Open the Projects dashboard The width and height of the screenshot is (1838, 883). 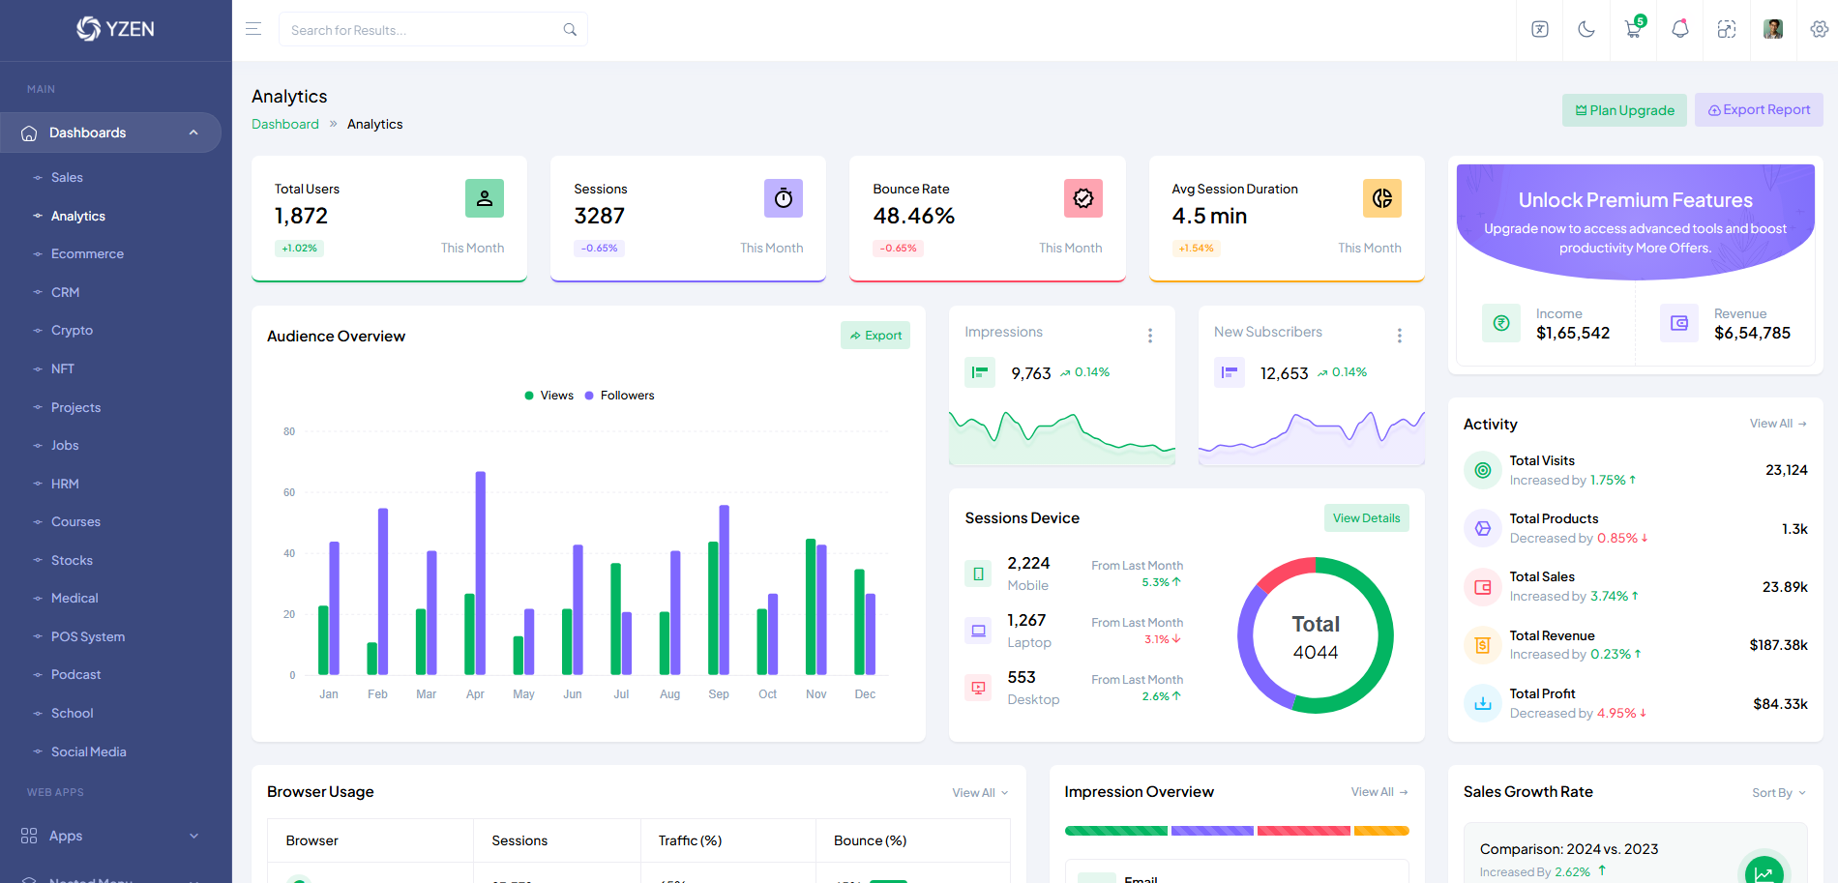75,407
